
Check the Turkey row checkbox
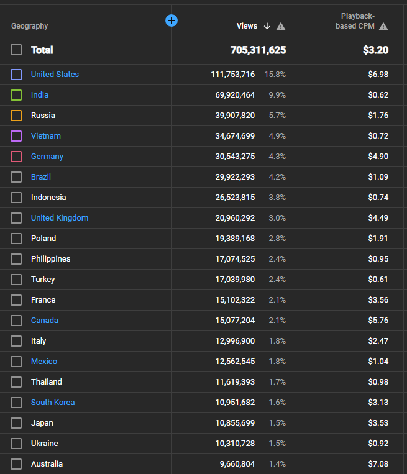pos(16,280)
